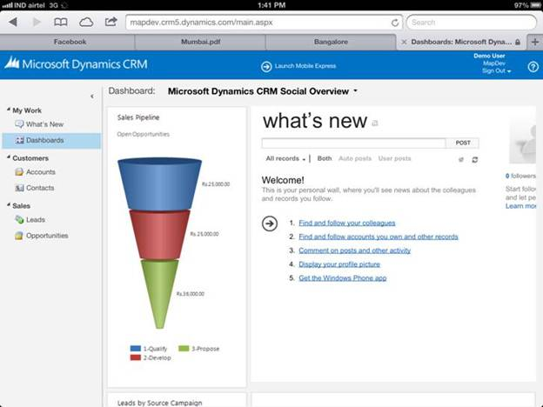Reload page with refresh icon

[394, 23]
